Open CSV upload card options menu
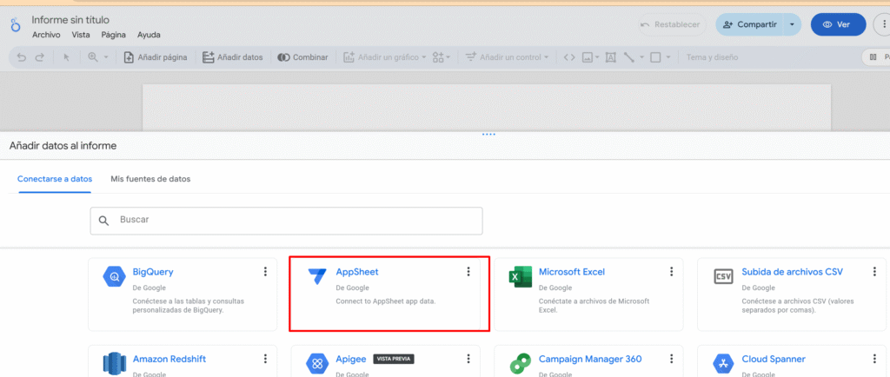The height and width of the screenshot is (377, 890). 874,272
